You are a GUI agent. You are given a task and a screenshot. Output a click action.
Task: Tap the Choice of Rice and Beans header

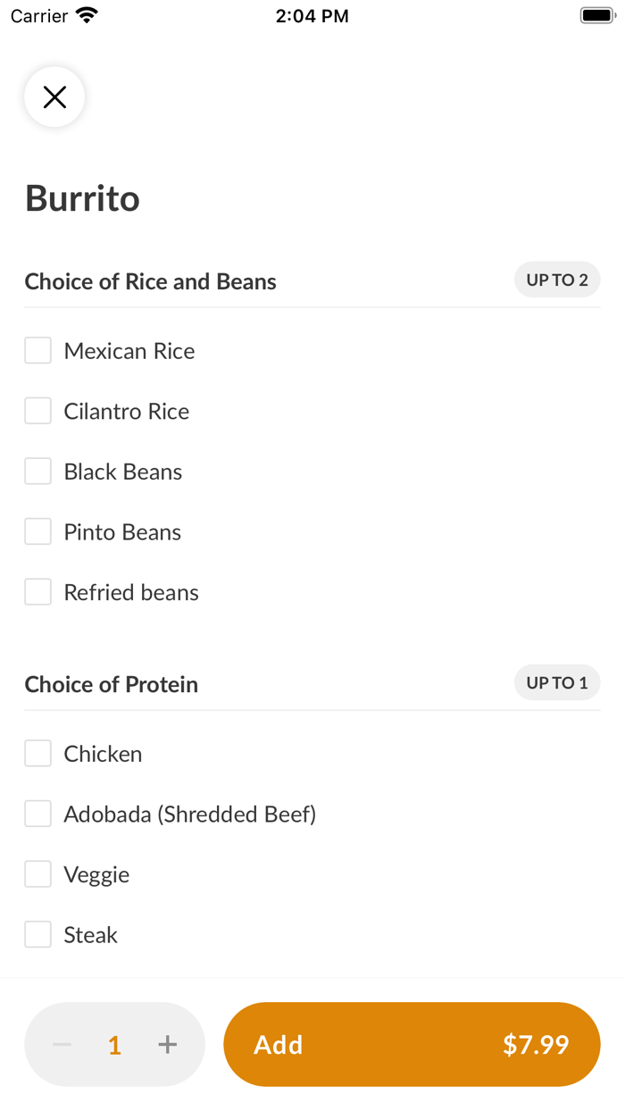pyautogui.click(x=151, y=282)
